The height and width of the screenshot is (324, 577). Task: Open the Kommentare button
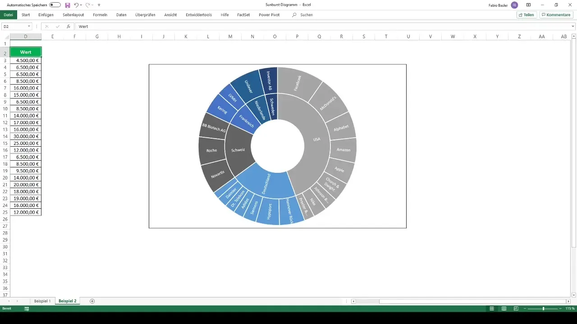tap(556, 15)
